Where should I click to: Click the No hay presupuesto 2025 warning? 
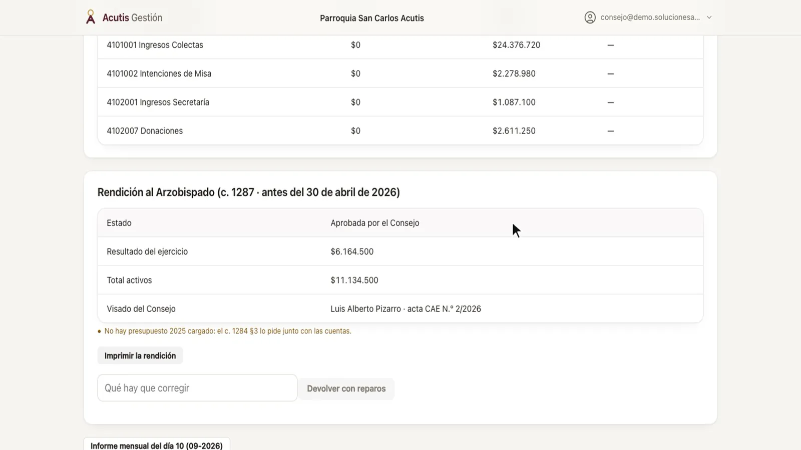(x=228, y=331)
